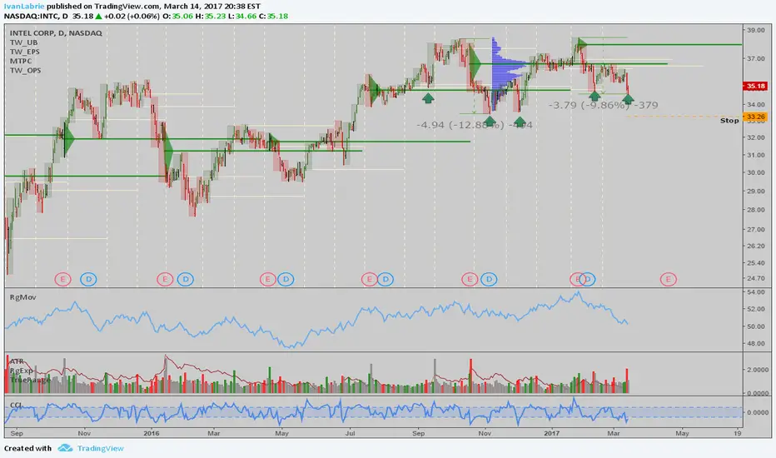This screenshot has height=458, width=776.
Task: Click the dividend D marker in February 2016
Action: 186,279
